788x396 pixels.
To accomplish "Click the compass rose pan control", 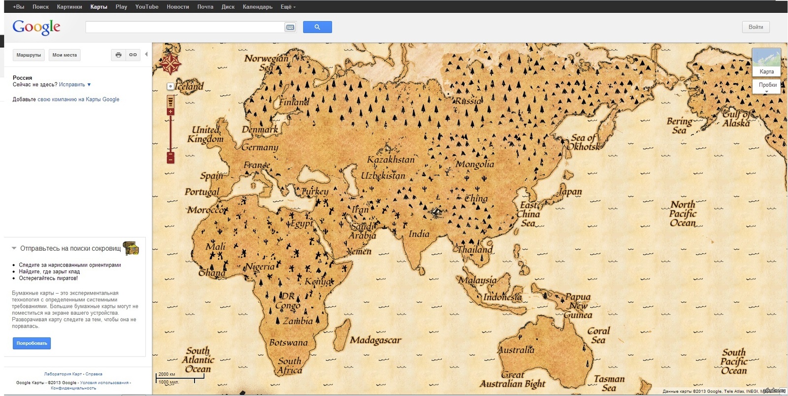I will (x=170, y=63).
